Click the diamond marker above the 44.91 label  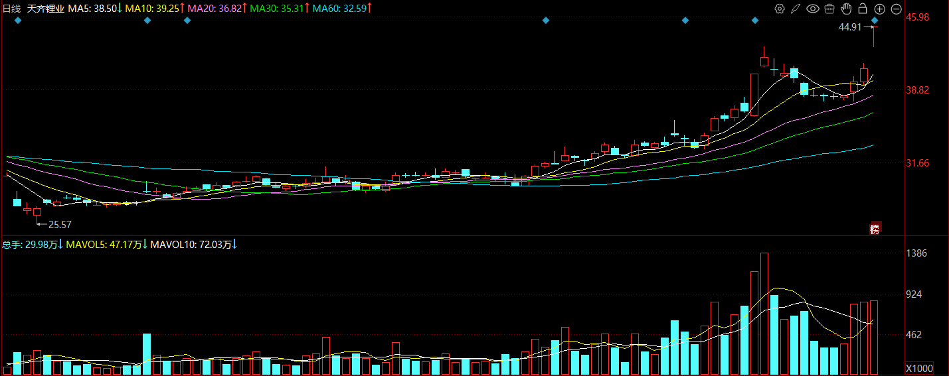pos(875,21)
